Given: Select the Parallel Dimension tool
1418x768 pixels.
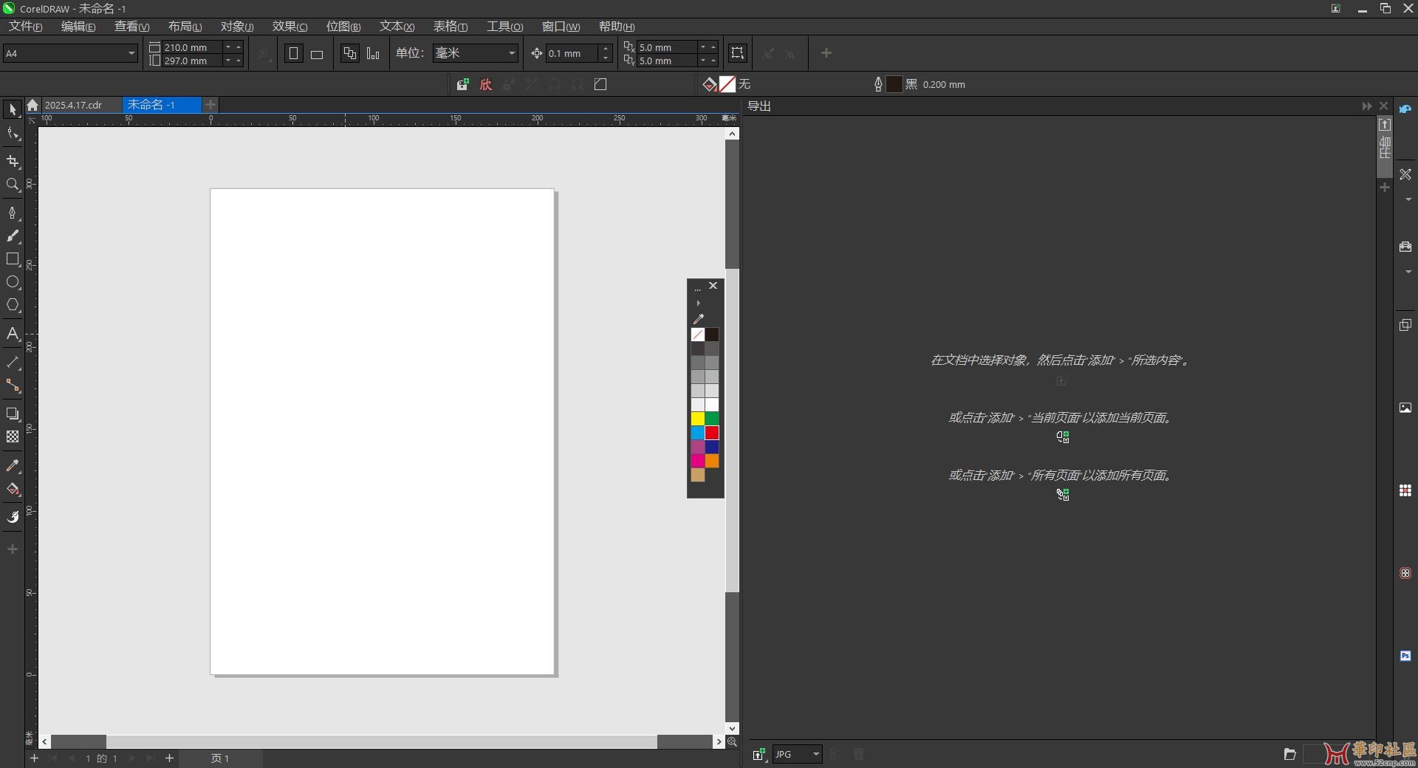Looking at the screenshot, I should click(13, 363).
